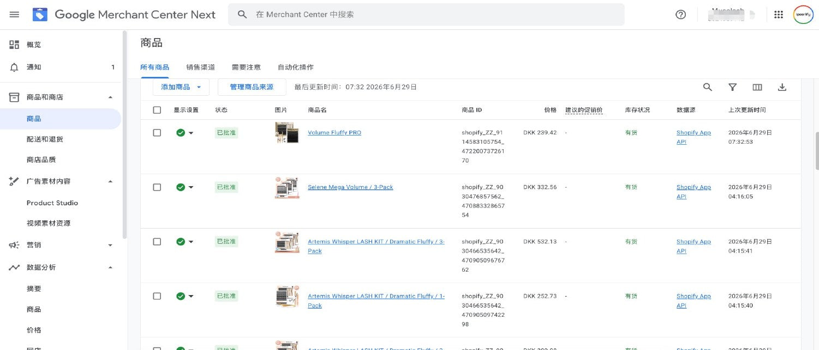
Task: Open Selene Mega Volume / 3-Pack link
Action: point(350,187)
